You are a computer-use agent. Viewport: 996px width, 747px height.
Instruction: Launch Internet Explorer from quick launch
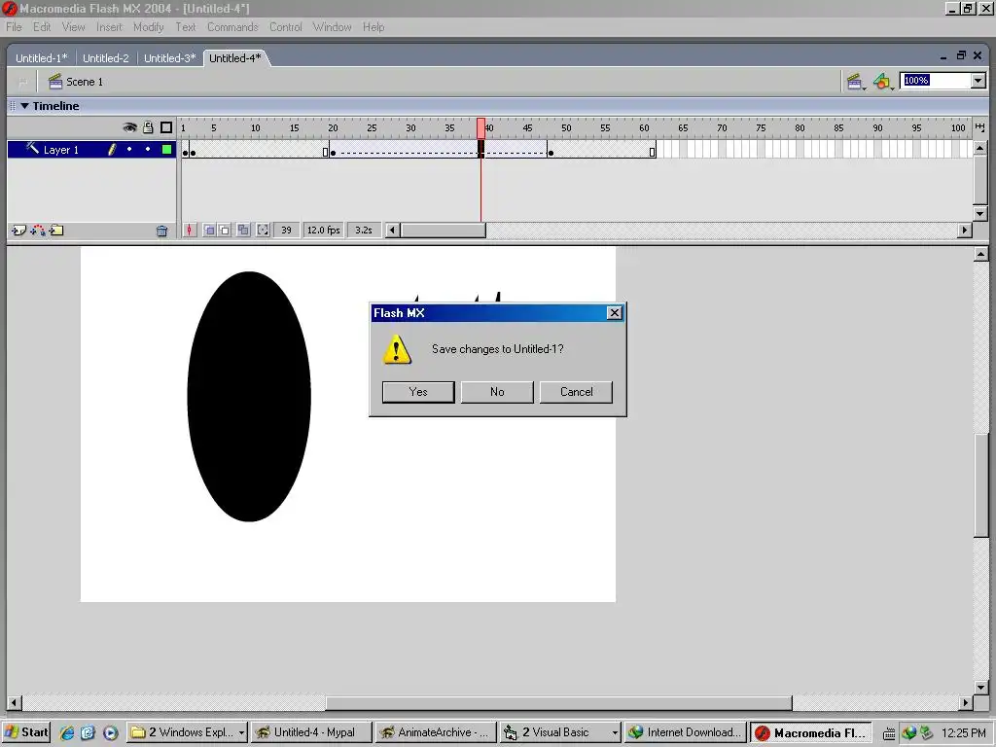point(67,732)
